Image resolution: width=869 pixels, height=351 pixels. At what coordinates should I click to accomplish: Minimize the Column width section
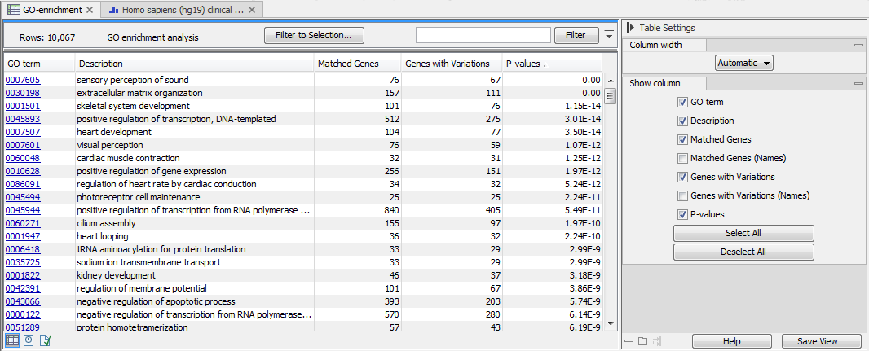858,46
